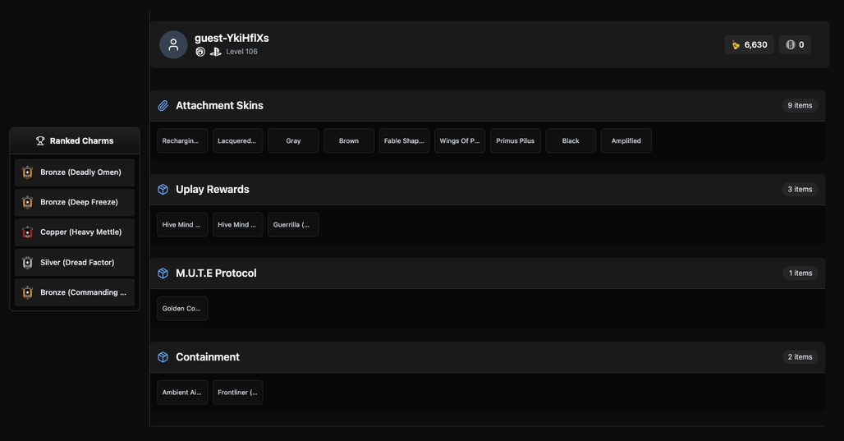Select the Frontliner Containment item

pos(238,393)
